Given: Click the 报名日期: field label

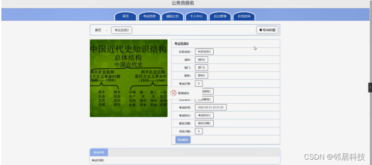Looking at the screenshot, I should tap(185, 123).
